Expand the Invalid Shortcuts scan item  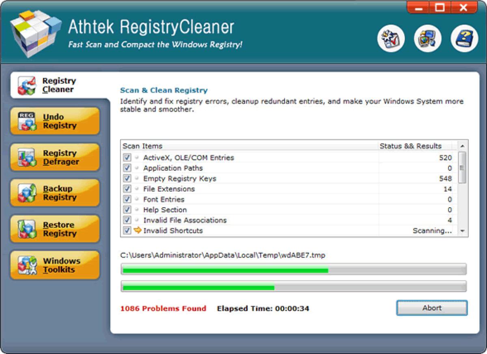[x=137, y=230]
